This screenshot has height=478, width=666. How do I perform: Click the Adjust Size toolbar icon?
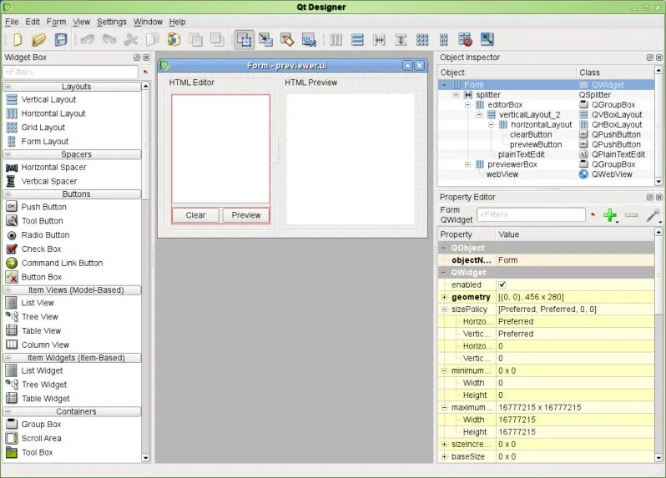pos(487,39)
